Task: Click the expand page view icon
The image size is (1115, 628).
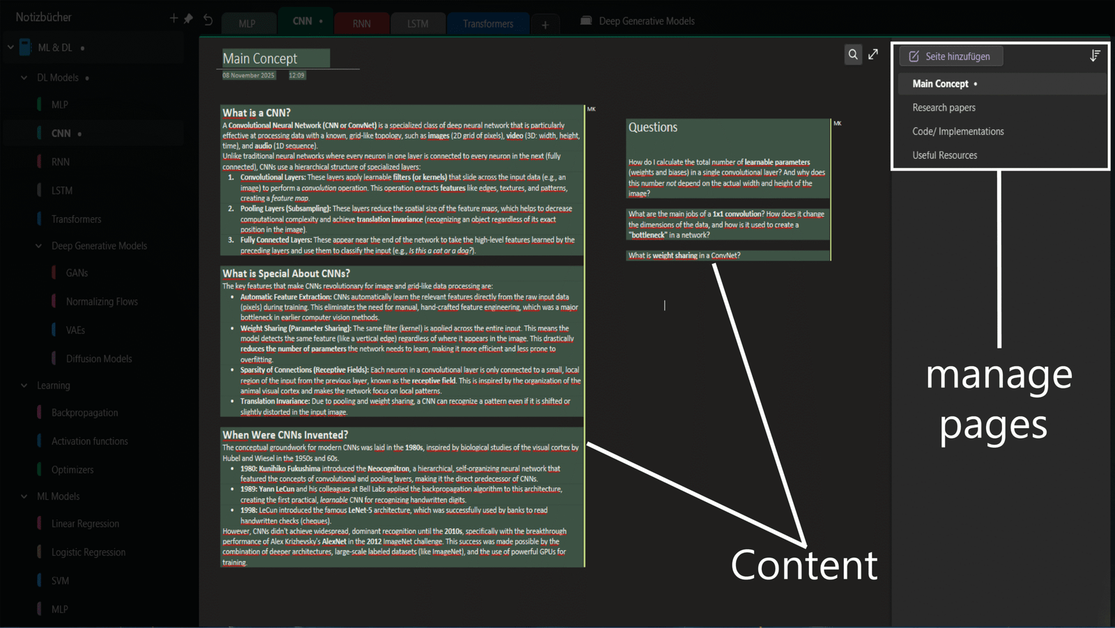Action: pyautogui.click(x=873, y=54)
